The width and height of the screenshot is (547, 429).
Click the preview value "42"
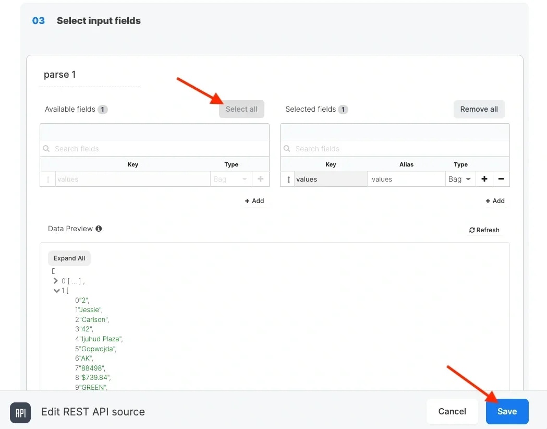[x=86, y=329]
